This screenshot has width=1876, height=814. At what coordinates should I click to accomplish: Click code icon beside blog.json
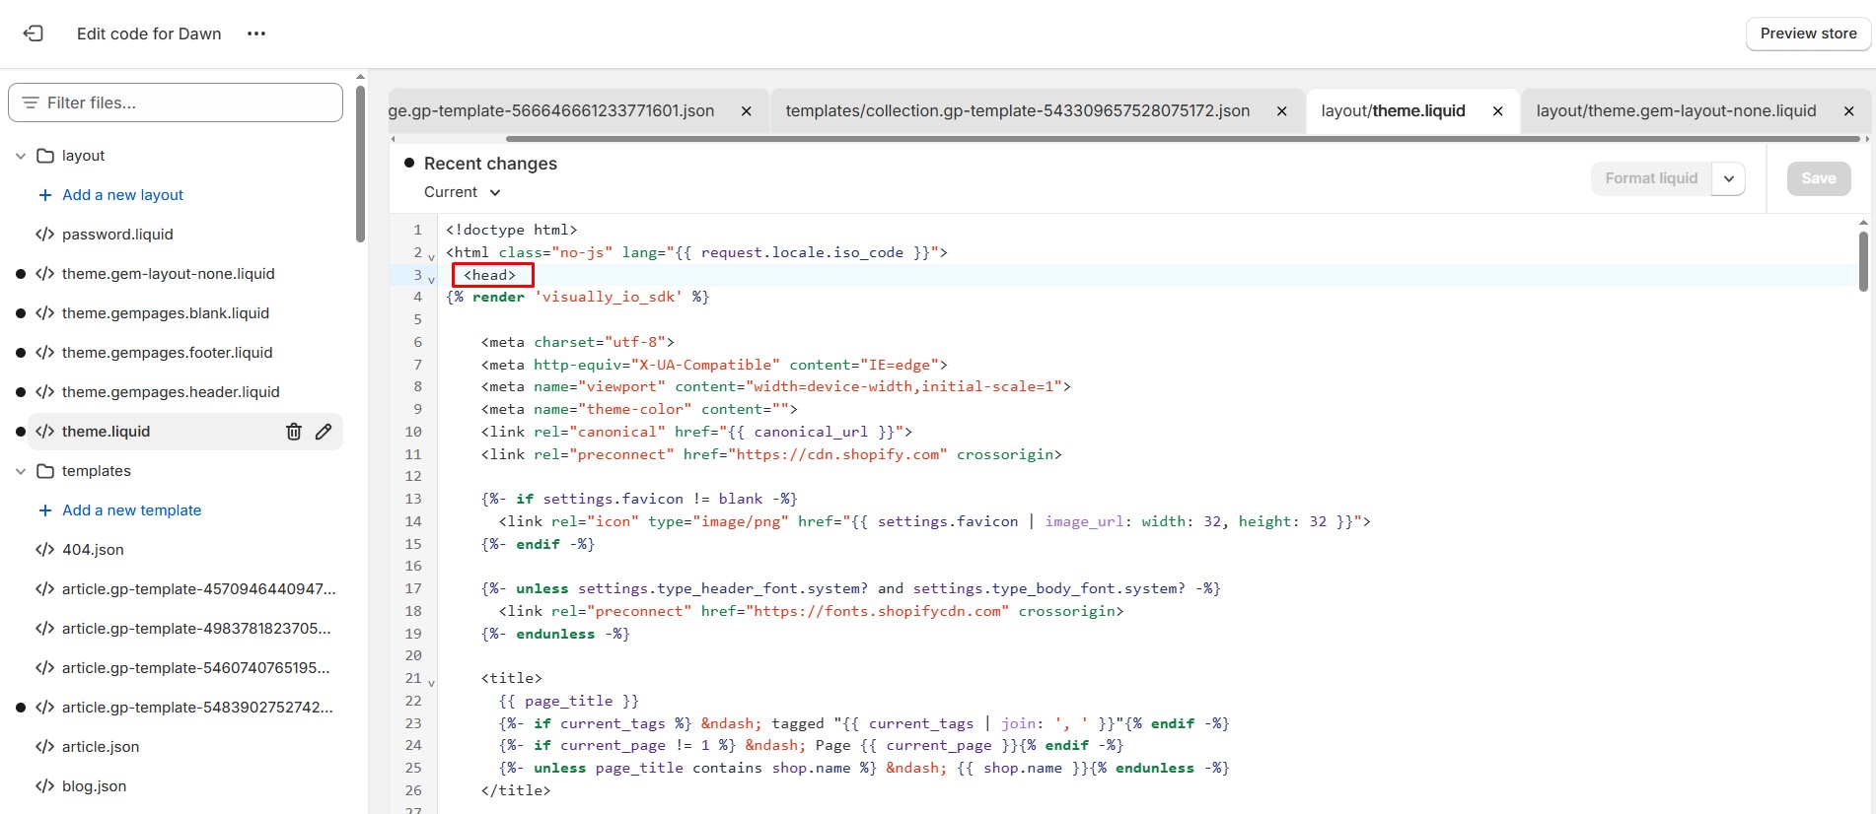(x=44, y=786)
